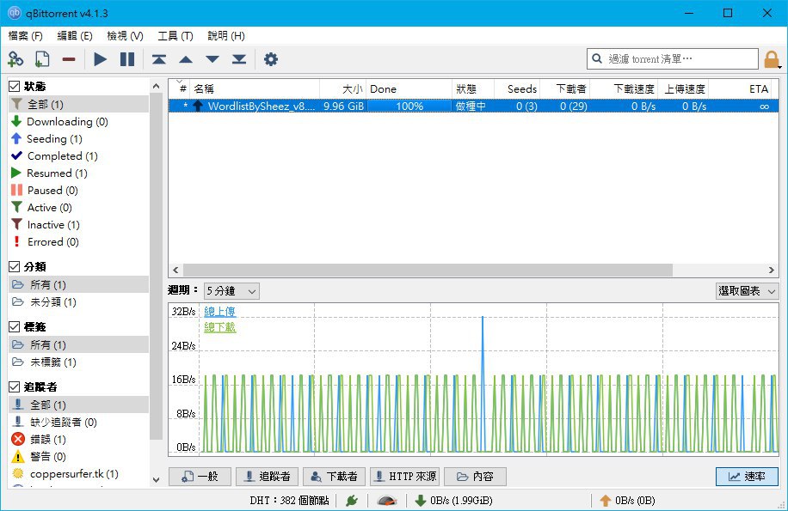788x511 pixels.
Task: Click the 100% Done progress bar
Action: [409, 106]
